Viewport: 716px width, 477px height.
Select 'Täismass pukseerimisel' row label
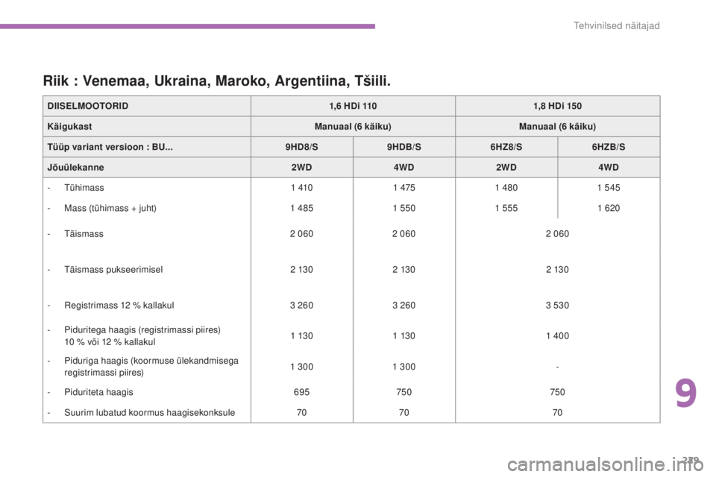coord(113,269)
